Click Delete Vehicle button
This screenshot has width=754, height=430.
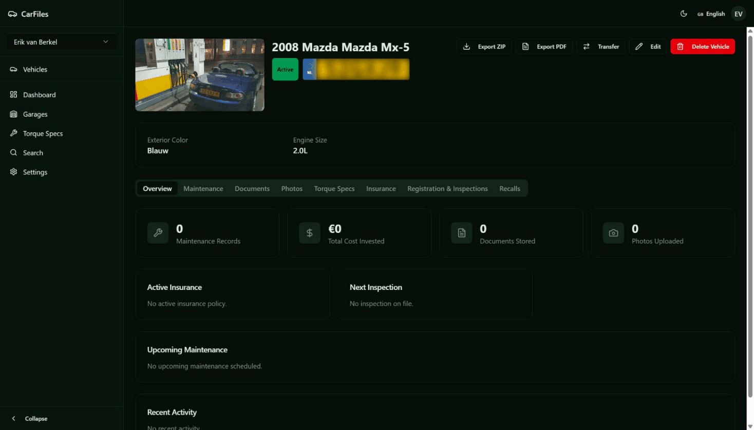pyautogui.click(x=703, y=47)
